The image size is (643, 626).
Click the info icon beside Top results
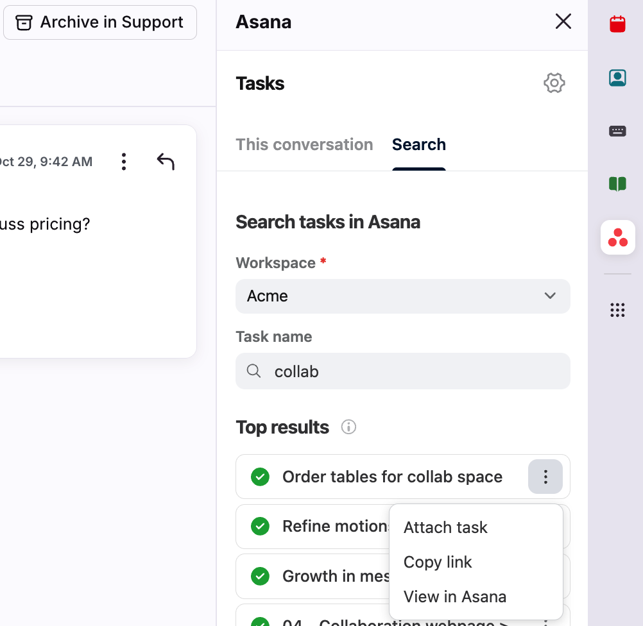(x=348, y=427)
